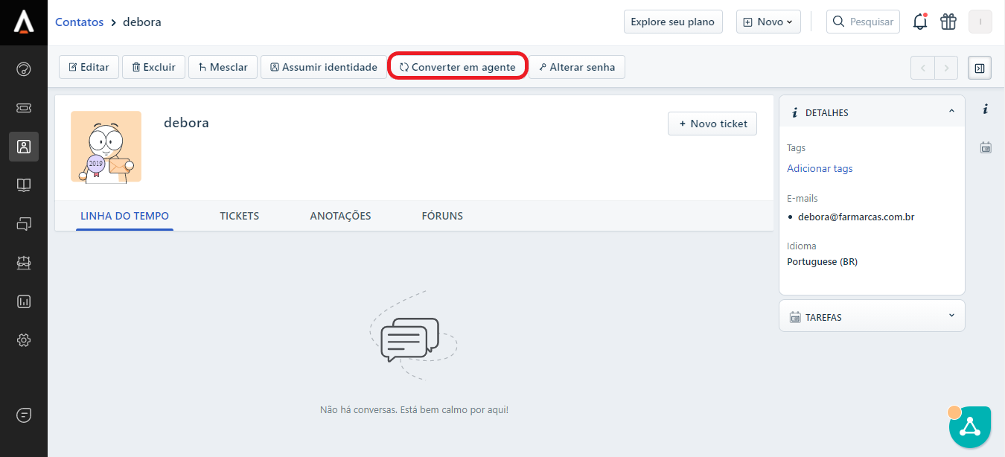The image size is (1005, 457).
Task: Collapse the Detalhes section
Action: point(951,112)
